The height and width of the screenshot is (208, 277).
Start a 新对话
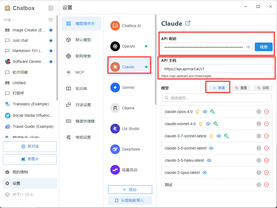(x=30, y=147)
